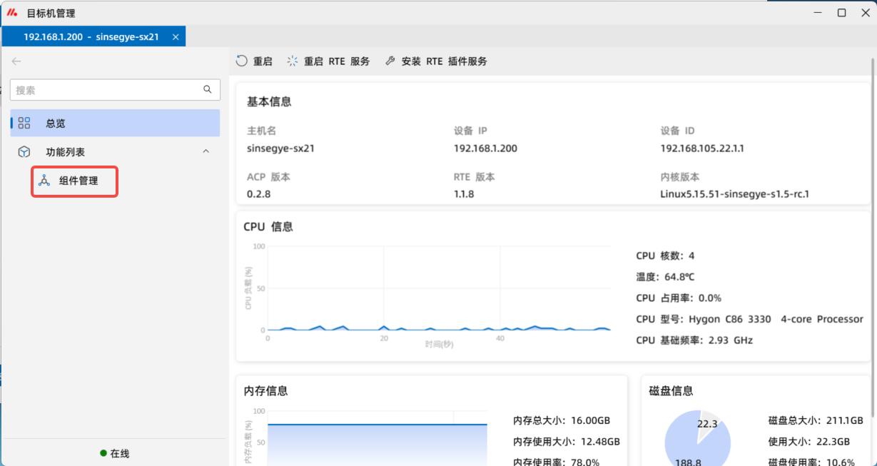877x466 pixels.
Task: Select the 192.168.1.200 - sinsegye-sx21 tab
Action: [x=91, y=36]
